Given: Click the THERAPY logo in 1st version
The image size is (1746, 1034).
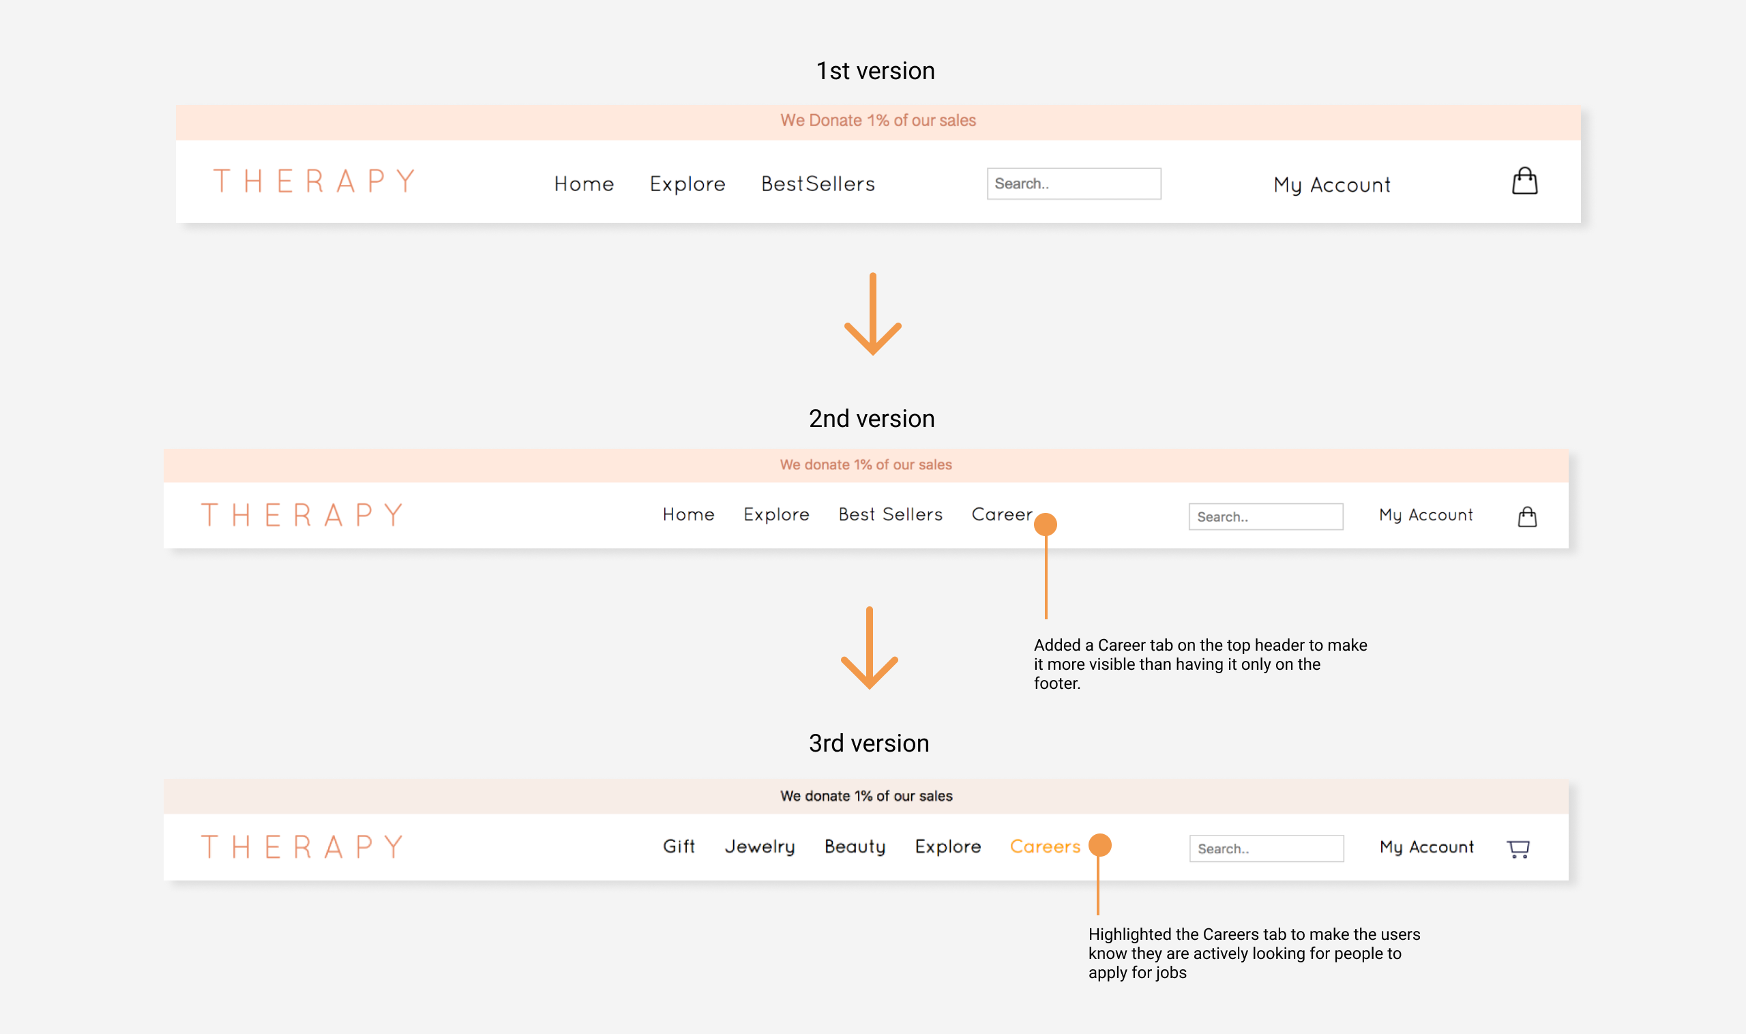Looking at the screenshot, I should [x=314, y=181].
